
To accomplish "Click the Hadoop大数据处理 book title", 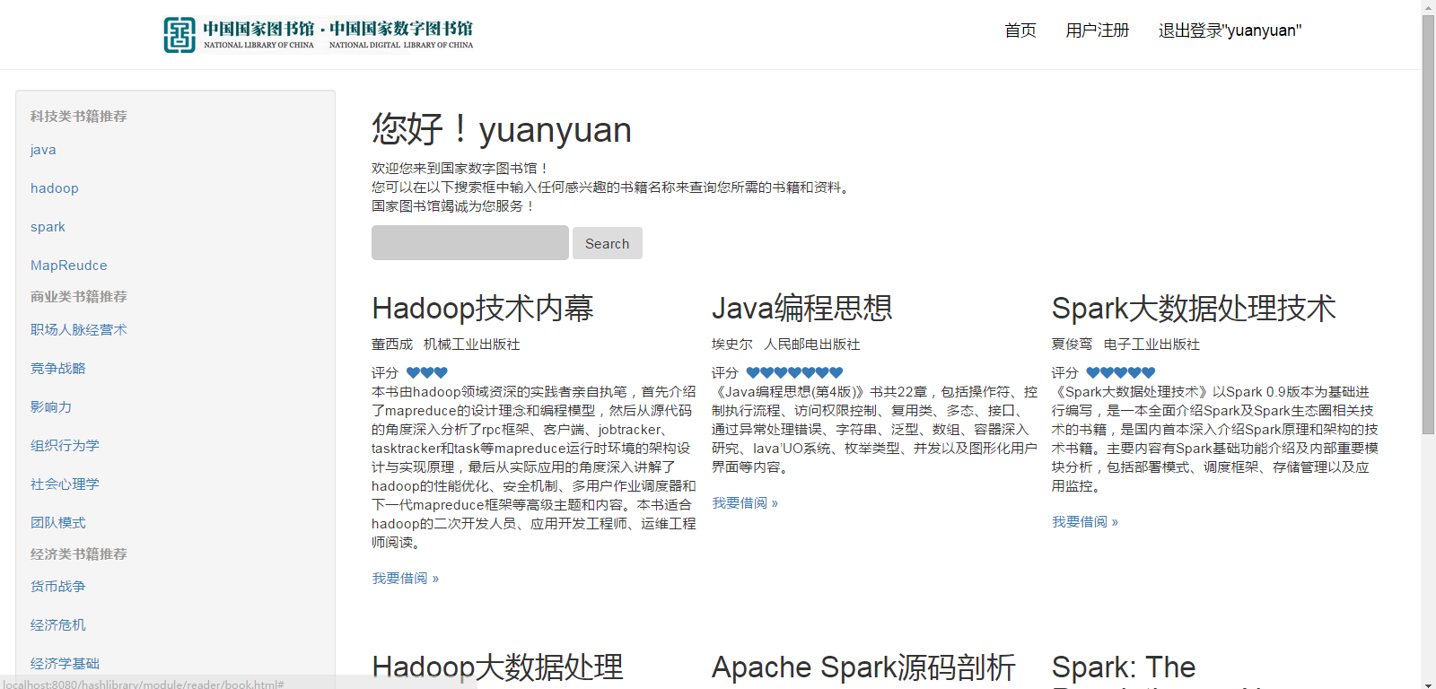I will [x=497, y=667].
